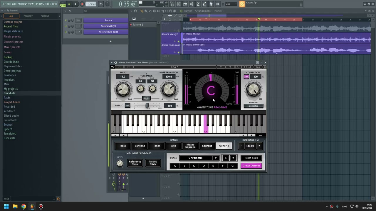Click the Note Transition knob

point(169,89)
